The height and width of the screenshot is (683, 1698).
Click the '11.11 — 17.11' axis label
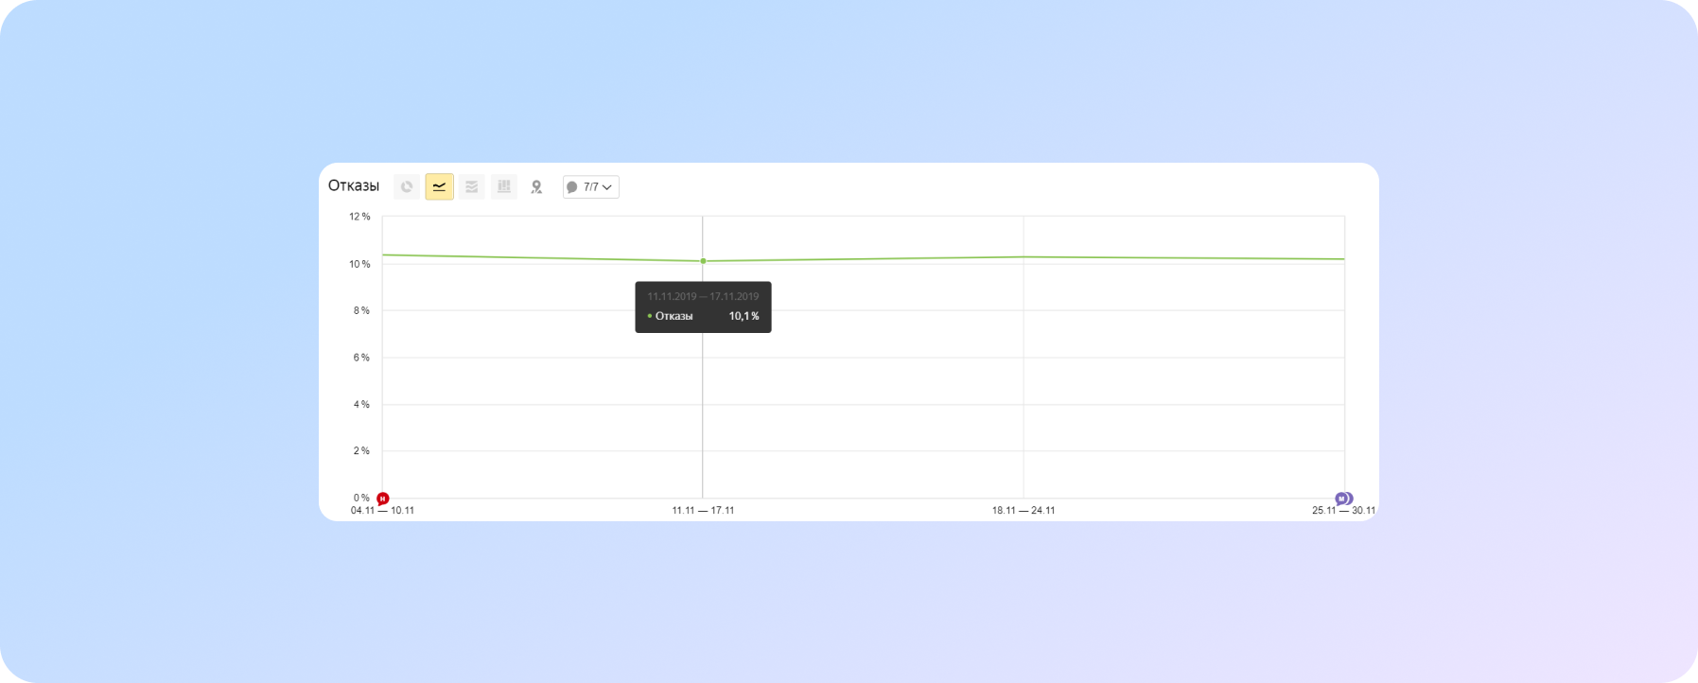click(703, 511)
